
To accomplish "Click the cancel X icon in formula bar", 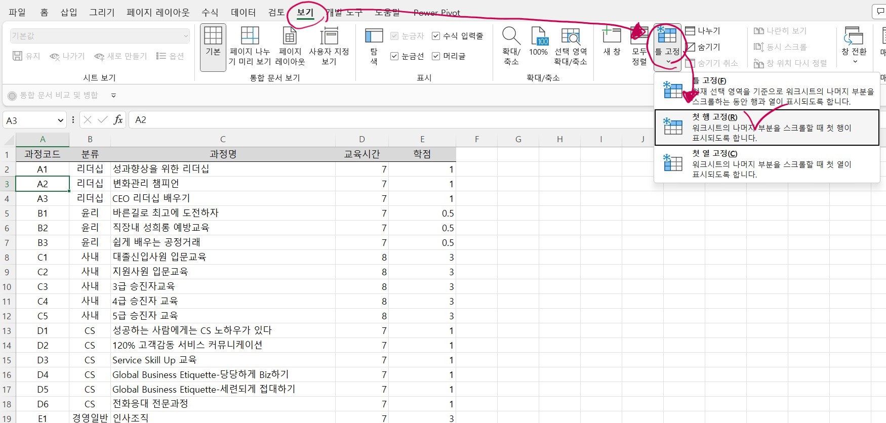I will pyautogui.click(x=88, y=120).
